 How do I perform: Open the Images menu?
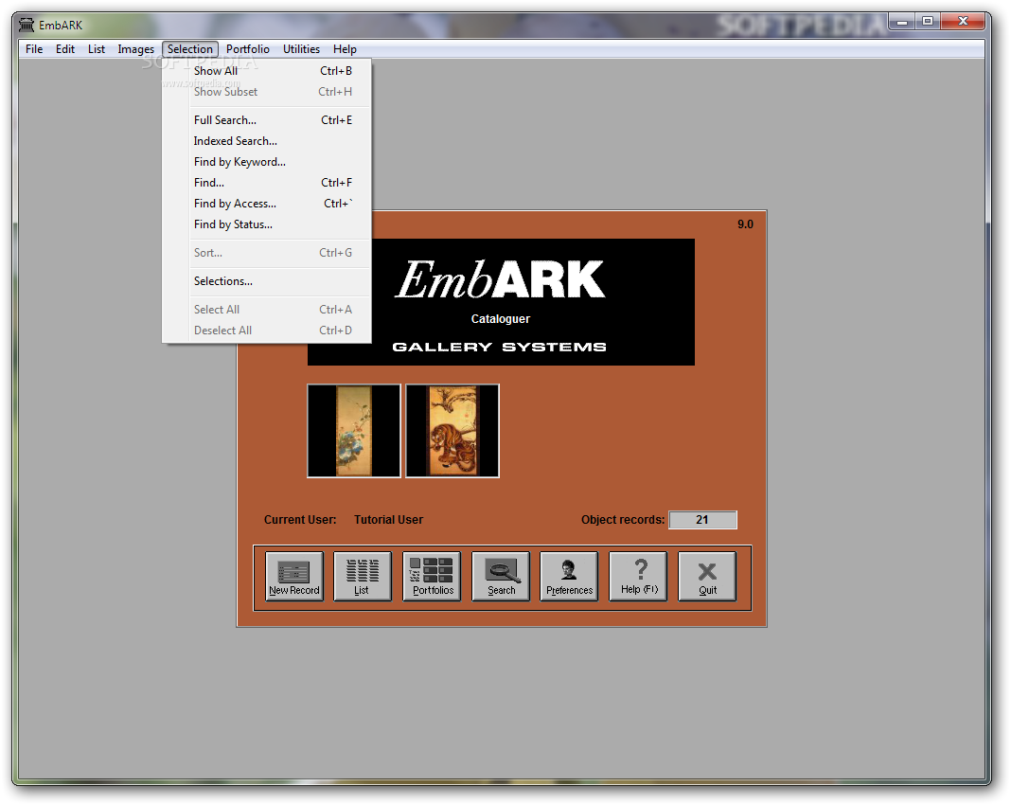point(136,49)
